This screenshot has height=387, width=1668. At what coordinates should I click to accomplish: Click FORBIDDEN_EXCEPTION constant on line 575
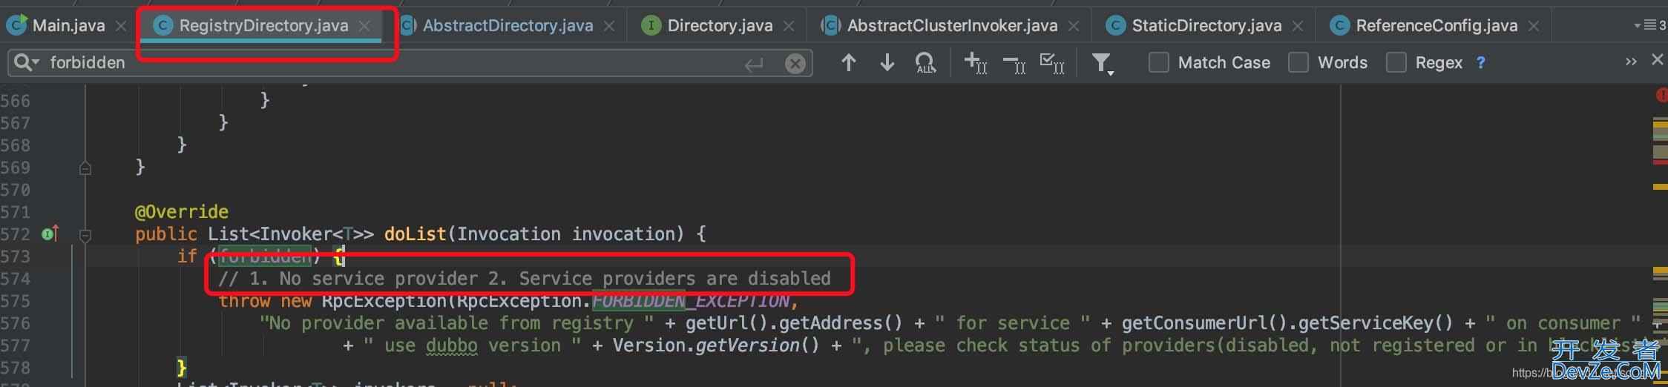point(690,301)
